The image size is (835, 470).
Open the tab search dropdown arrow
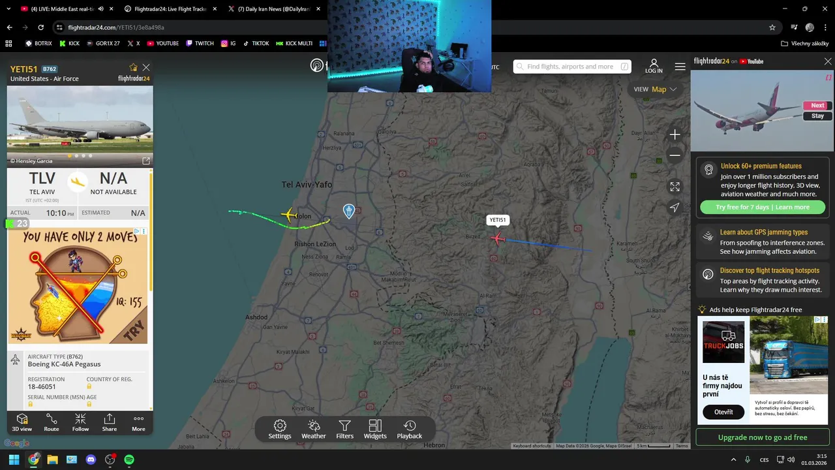point(8,9)
